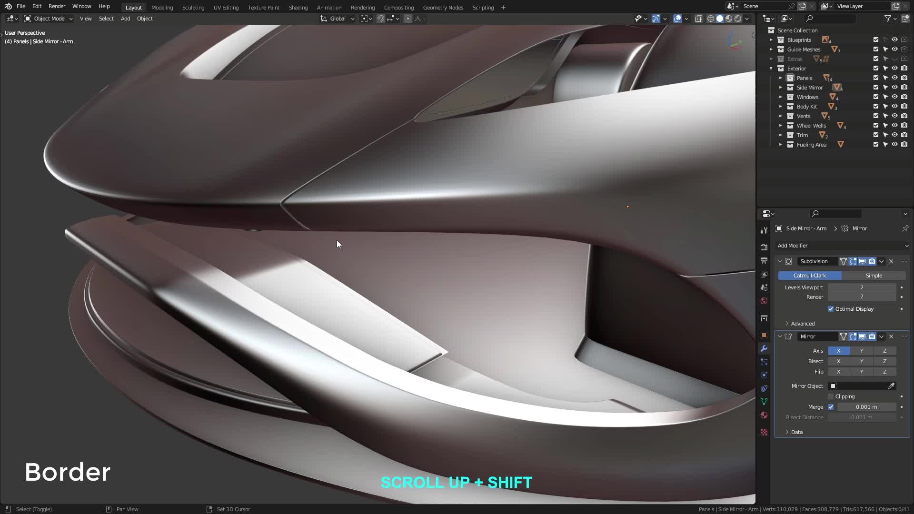Screen dimensions: 914x514
Task: Switch viewport to rendered shading
Action: (738, 19)
